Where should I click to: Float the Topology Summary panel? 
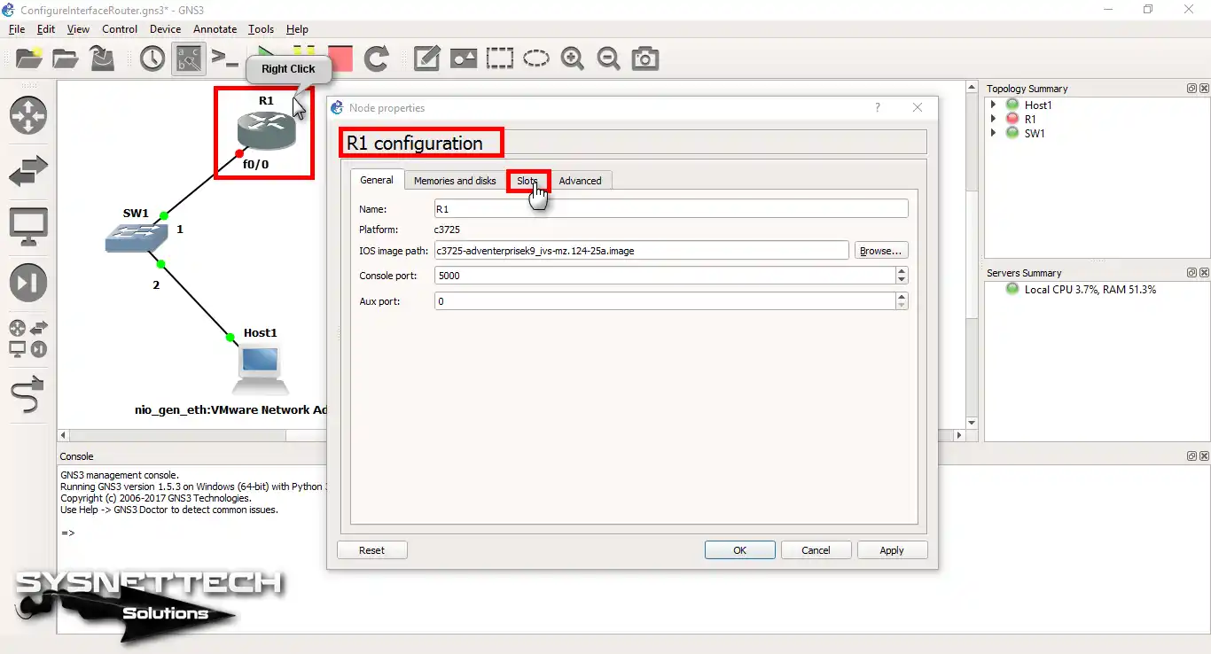[x=1191, y=89]
